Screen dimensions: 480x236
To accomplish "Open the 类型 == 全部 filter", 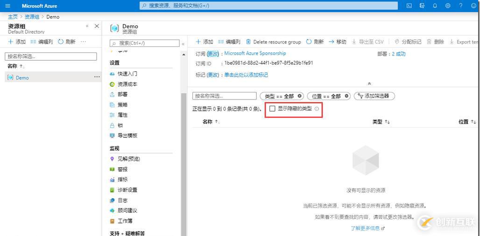I will tap(279, 96).
